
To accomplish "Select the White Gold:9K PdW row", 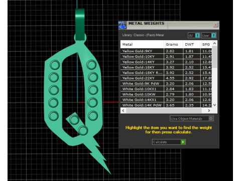I will click(x=166, y=83).
